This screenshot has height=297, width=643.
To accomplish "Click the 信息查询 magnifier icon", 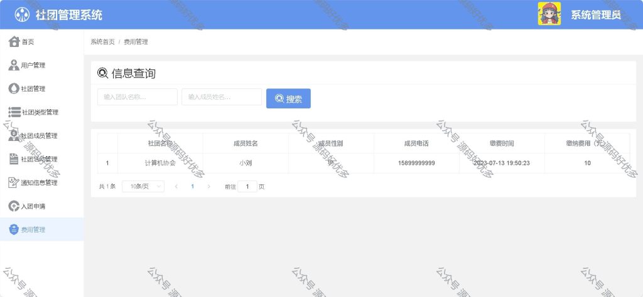I will pos(102,73).
